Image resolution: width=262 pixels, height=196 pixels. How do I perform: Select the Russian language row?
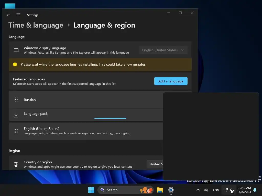(86, 100)
